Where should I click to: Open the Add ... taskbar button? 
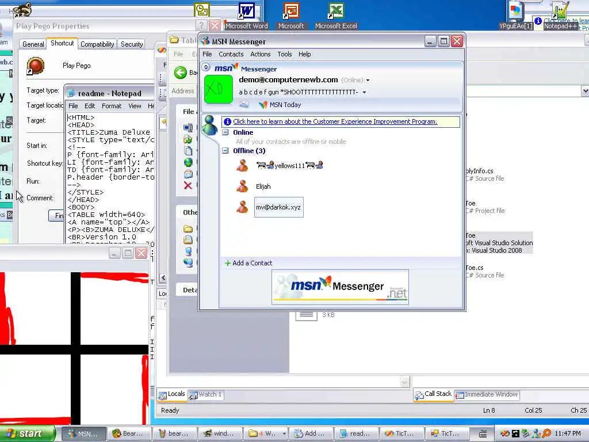pos(311,434)
